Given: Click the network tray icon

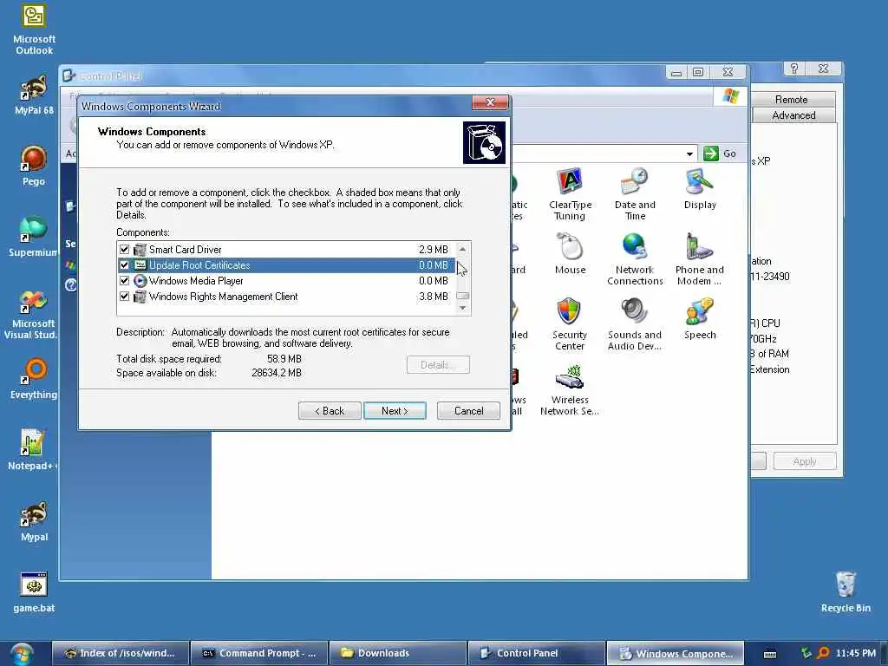Looking at the screenshot, I should click(x=806, y=653).
